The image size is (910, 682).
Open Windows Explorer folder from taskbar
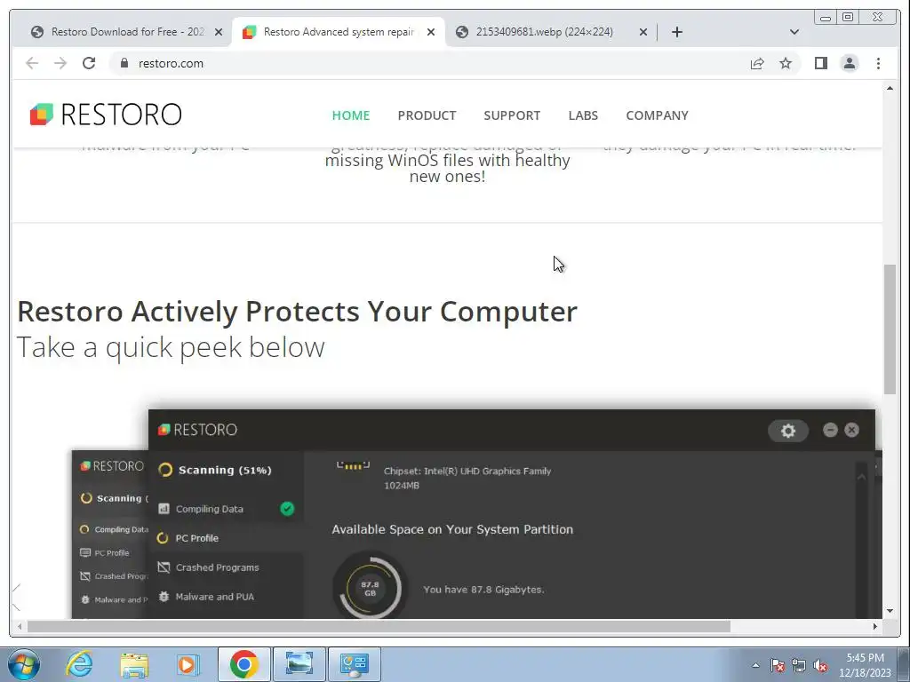[134, 664]
